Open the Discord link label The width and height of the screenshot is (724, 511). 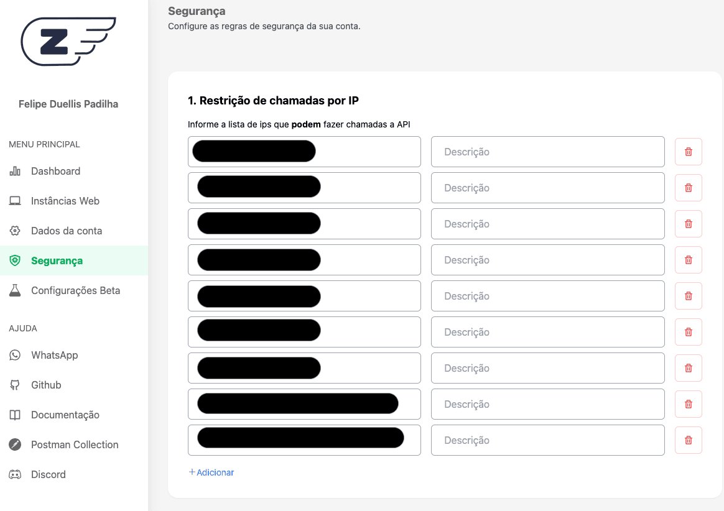[x=48, y=474]
